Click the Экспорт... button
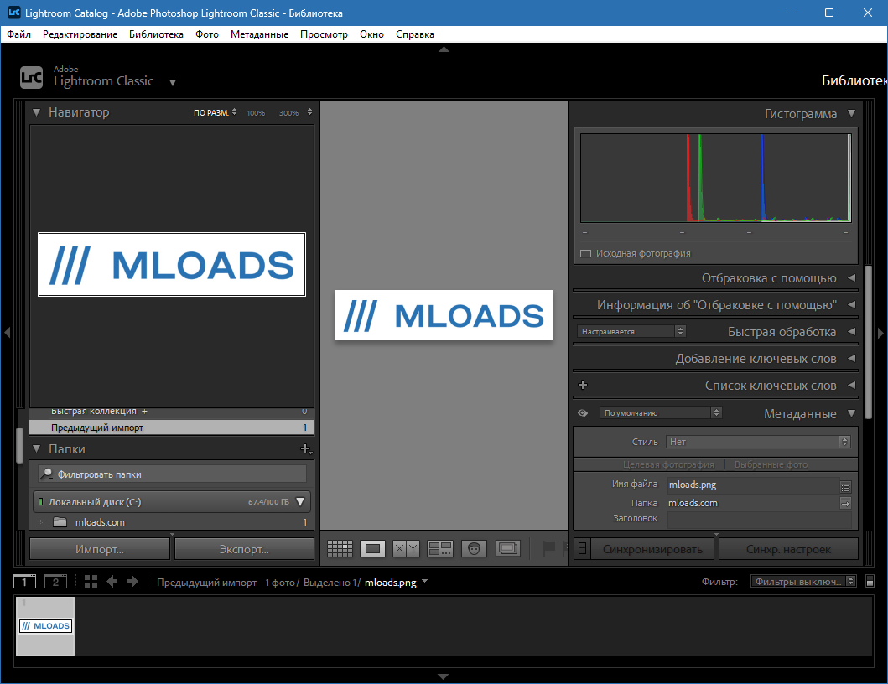Image resolution: width=888 pixels, height=684 pixels. (x=244, y=549)
